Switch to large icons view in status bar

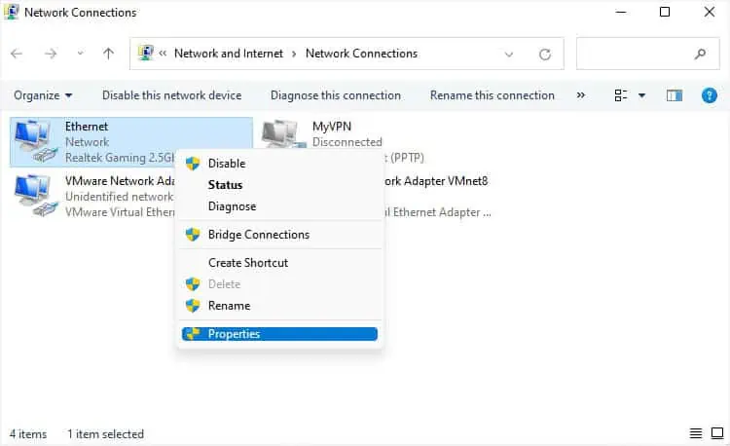(x=717, y=433)
